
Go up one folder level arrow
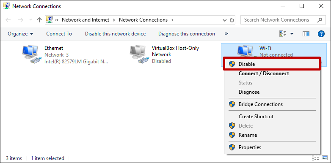pos(39,20)
